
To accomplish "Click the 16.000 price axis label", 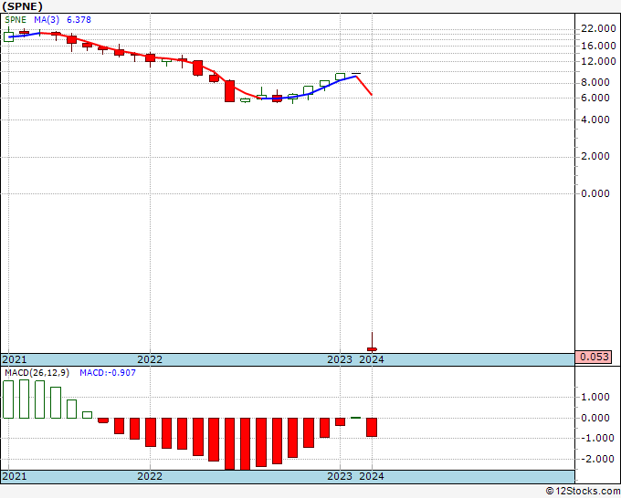I will [x=598, y=46].
